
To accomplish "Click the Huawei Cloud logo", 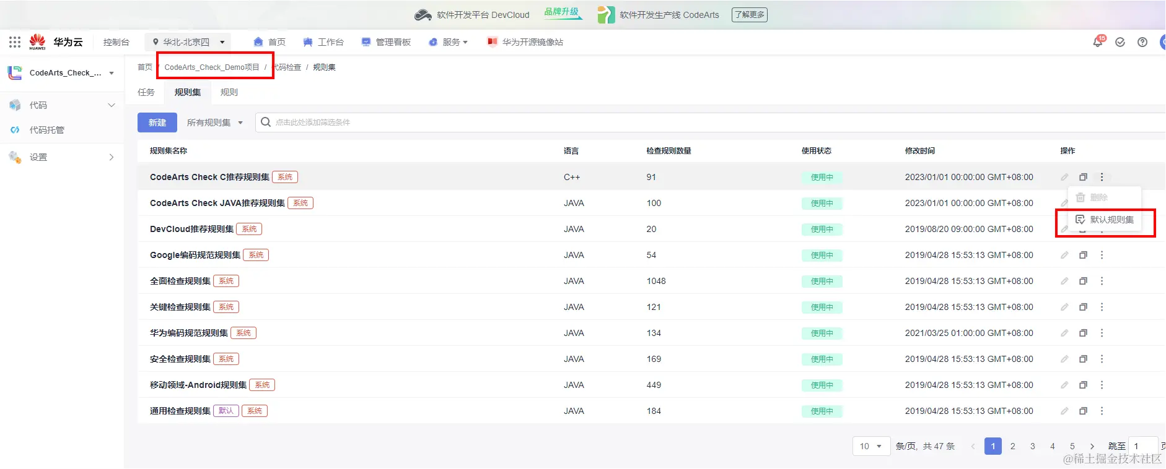I will [56, 42].
